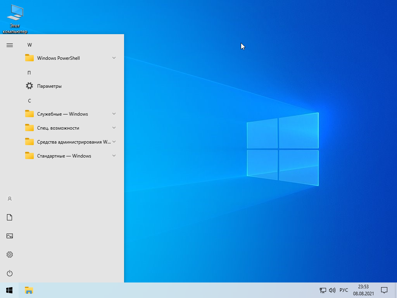Open File Explorer from the taskbar
Image resolution: width=397 pixels, height=298 pixels.
click(x=29, y=290)
